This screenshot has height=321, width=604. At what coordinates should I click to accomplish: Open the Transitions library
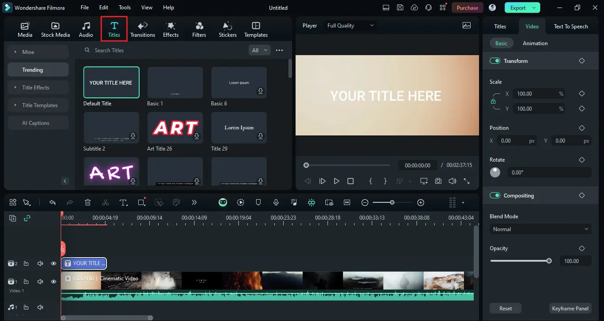tap(143, 29)
